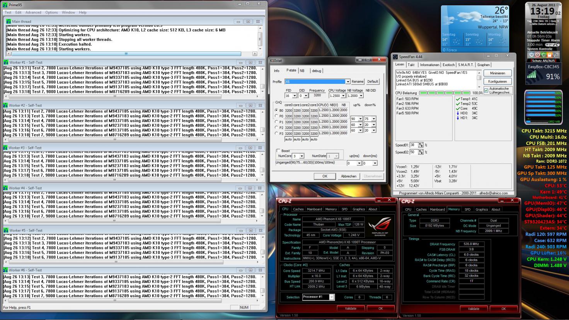Click the Worker #2 Self-Test window icon

(x=6, y=105)
